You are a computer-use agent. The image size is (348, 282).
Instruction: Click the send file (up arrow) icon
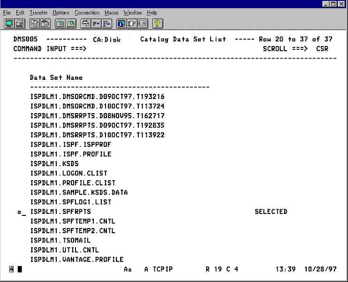[60, 23]
